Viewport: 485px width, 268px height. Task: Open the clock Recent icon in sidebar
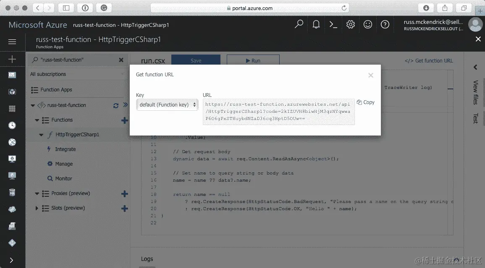(12, 125)
